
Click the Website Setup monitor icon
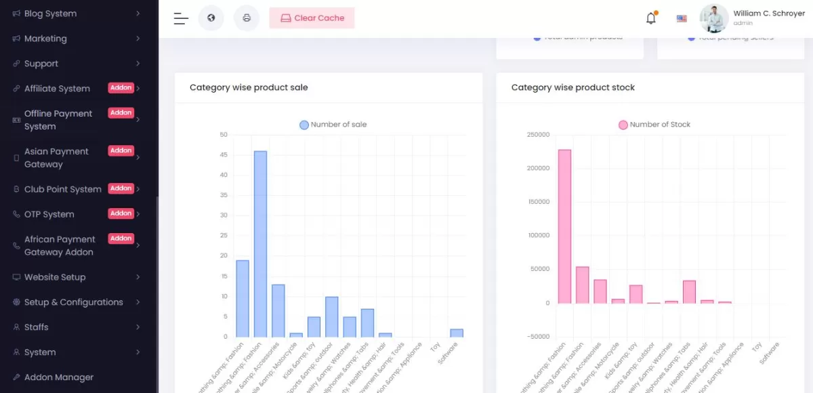[16, 277]
